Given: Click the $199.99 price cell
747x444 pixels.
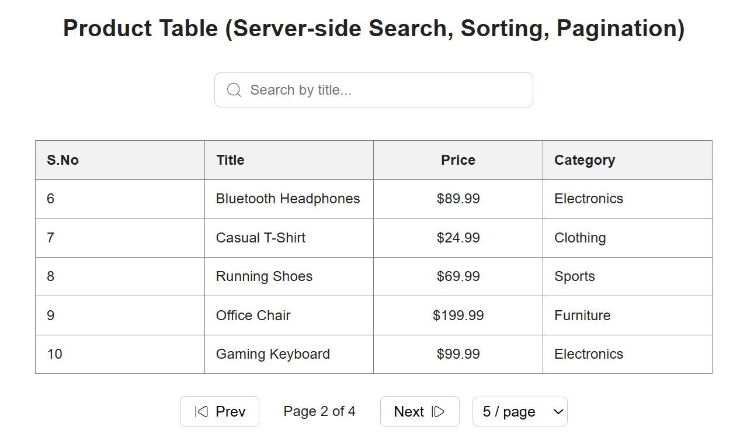Looking at the screenshot, I should pos(458,315).
